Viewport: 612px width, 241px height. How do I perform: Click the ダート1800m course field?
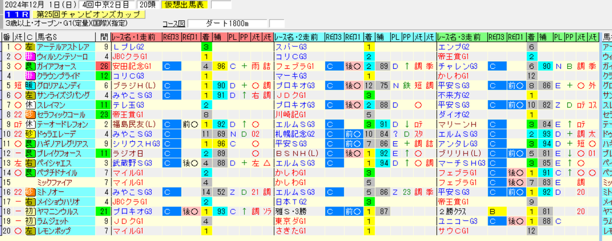227,24
